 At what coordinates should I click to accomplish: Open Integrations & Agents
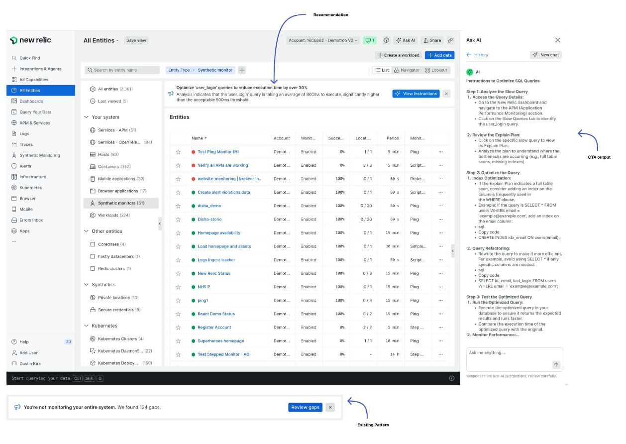tap(40, 69)
